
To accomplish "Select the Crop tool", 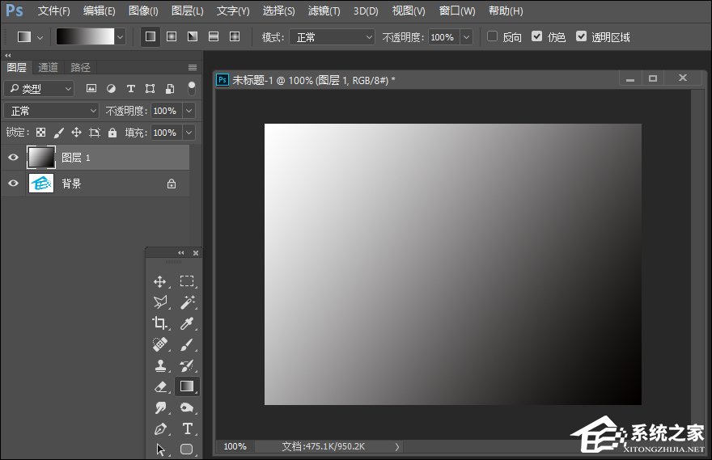I will 160,323.
